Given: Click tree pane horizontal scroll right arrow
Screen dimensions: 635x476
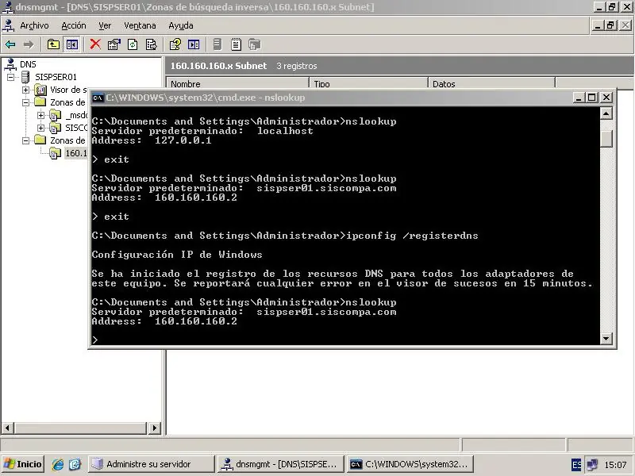Looking at the screenshot, I should click(x=154, y=428).
